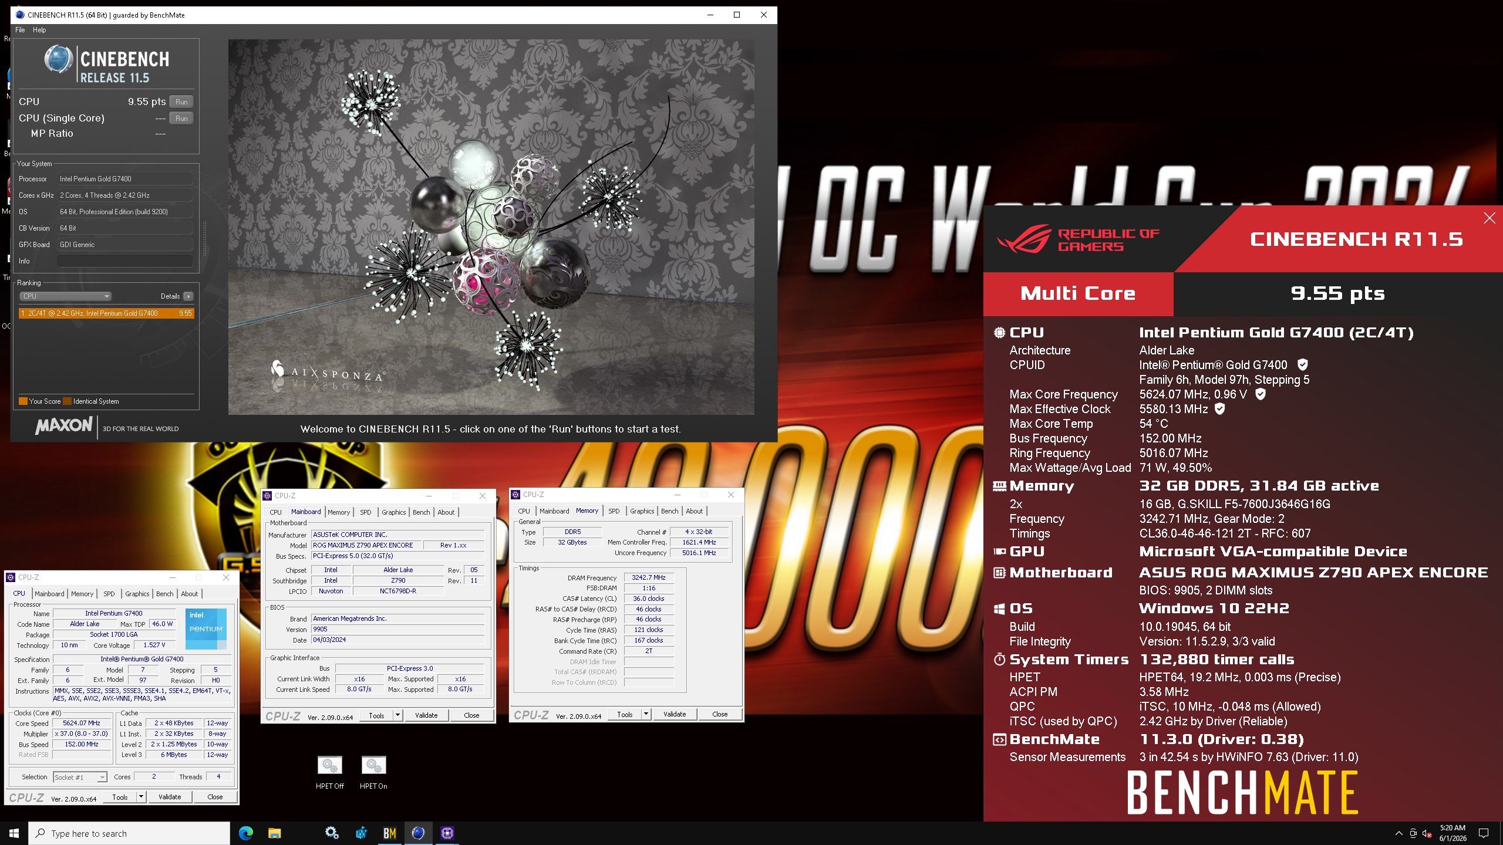Open File Explorer from the taskbar
Image resolution: width=1503 pixels, height=845 pixels.
[x=275, y=833]
